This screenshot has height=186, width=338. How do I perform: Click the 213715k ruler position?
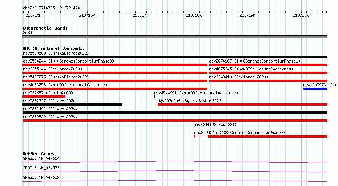[x=34, y=15]
